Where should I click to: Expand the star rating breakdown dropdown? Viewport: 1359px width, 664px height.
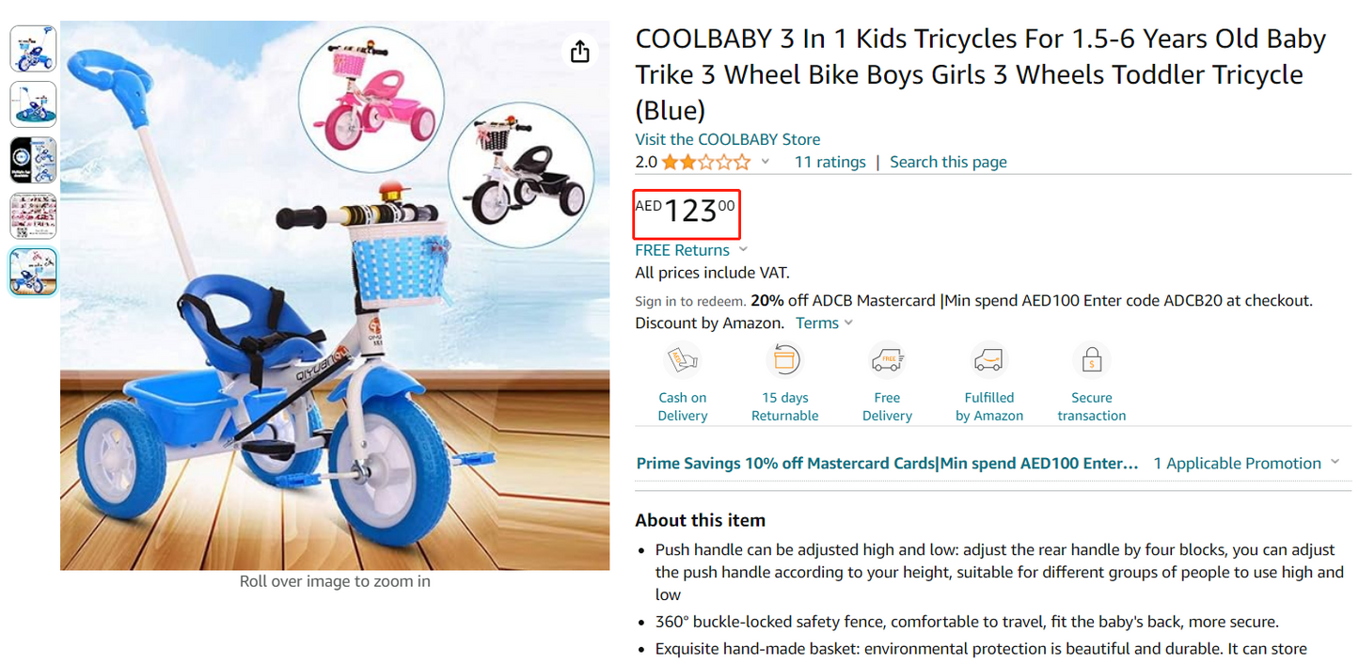[765, 161]
